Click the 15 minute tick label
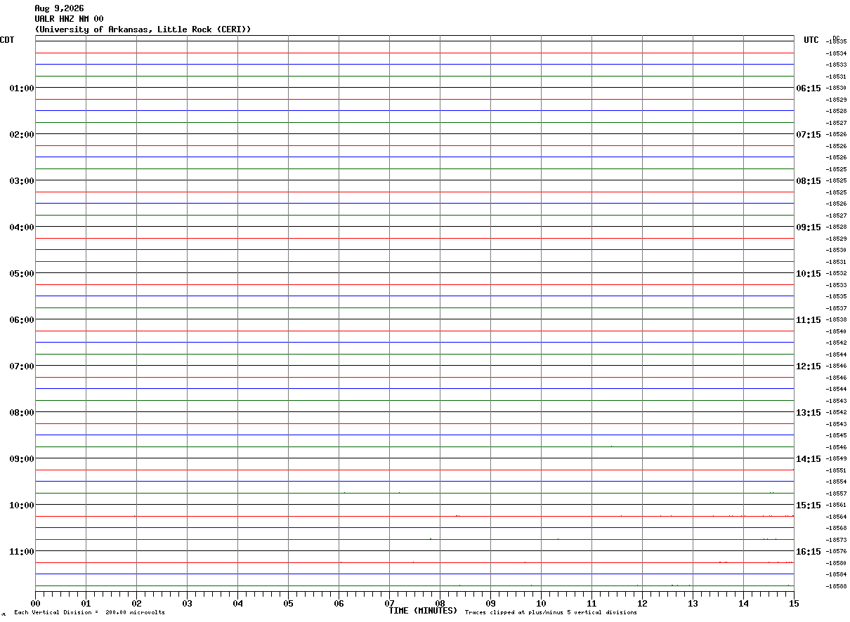The height and width of the screenshot is (622, 850). click(x=794, y=603)
